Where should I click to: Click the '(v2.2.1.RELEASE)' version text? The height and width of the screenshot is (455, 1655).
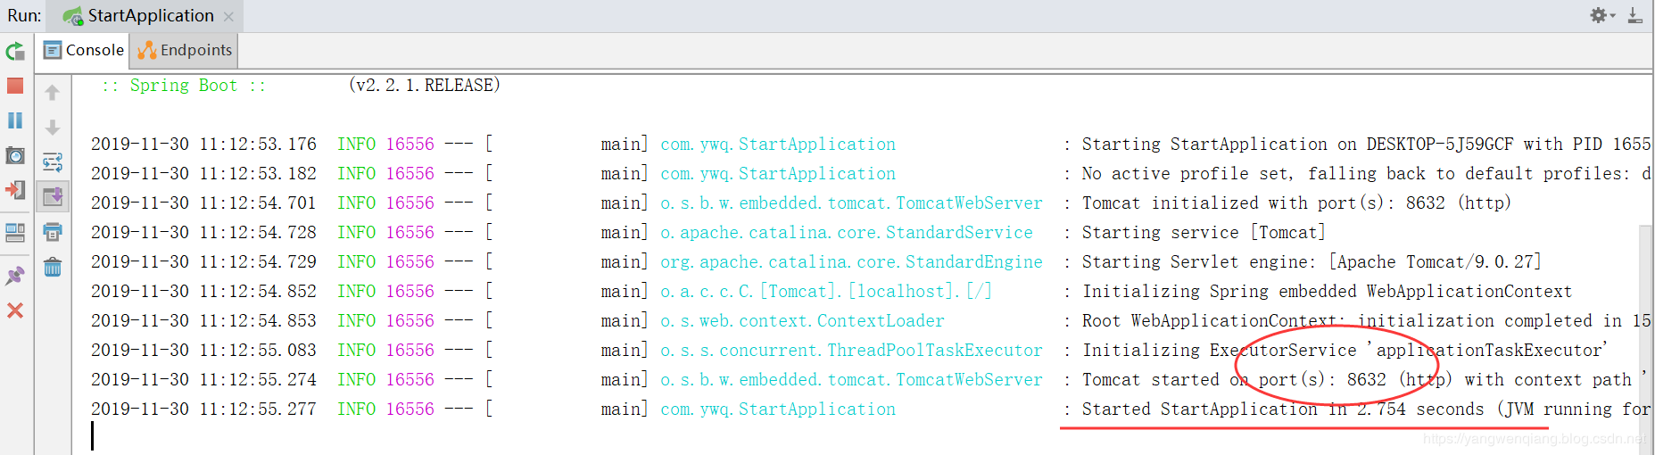424,85
